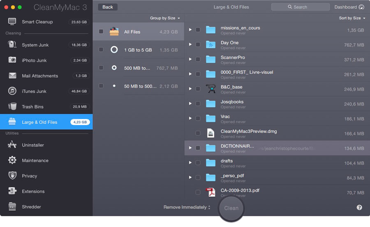
Task: Expand the ScannerPro folder
Action: point(190,59)
